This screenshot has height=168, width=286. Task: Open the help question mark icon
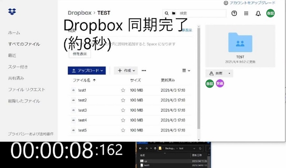[x=234, y=14]
